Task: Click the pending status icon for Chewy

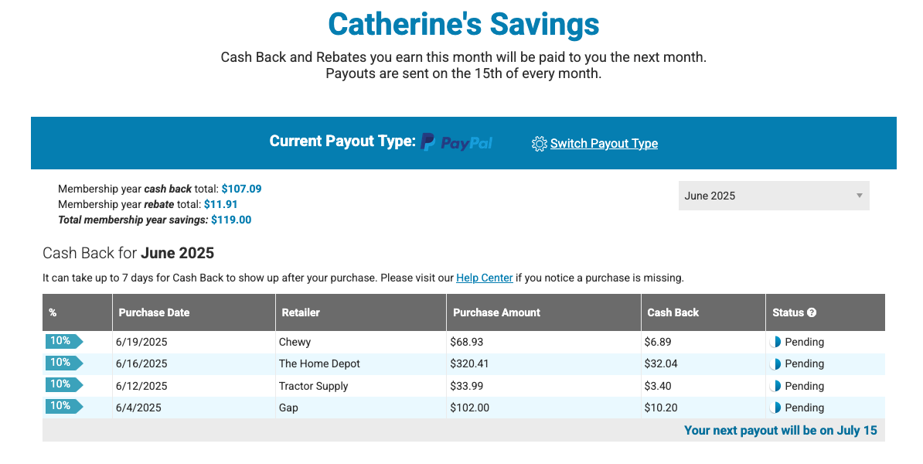Action: click(776, 342)
